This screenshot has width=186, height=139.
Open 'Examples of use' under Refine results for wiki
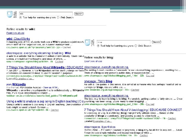[16, 33]
